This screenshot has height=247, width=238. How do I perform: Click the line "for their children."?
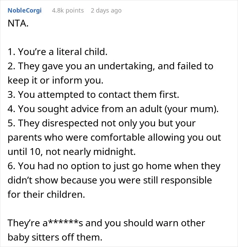pos(46,194)
